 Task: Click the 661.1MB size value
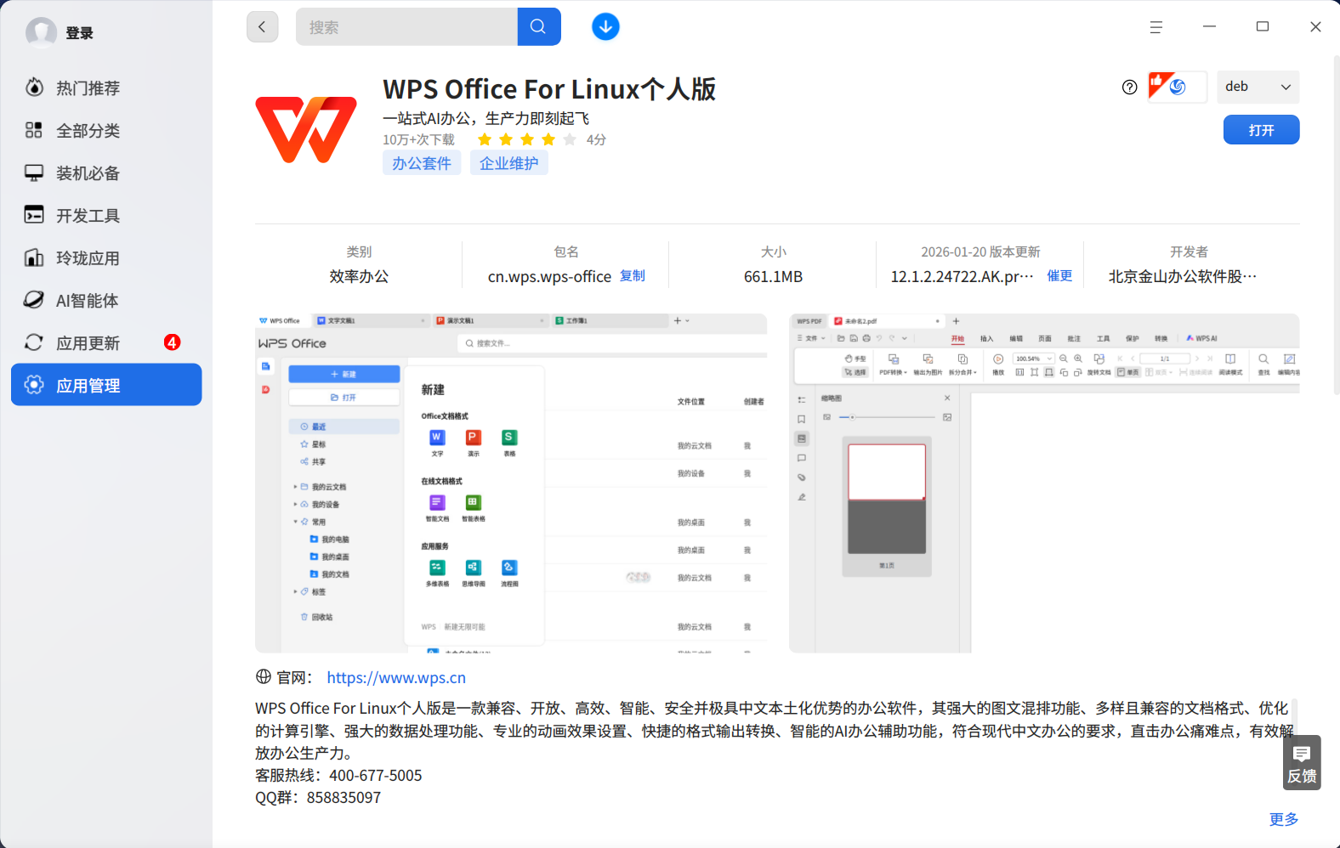[x=773, y=276]
